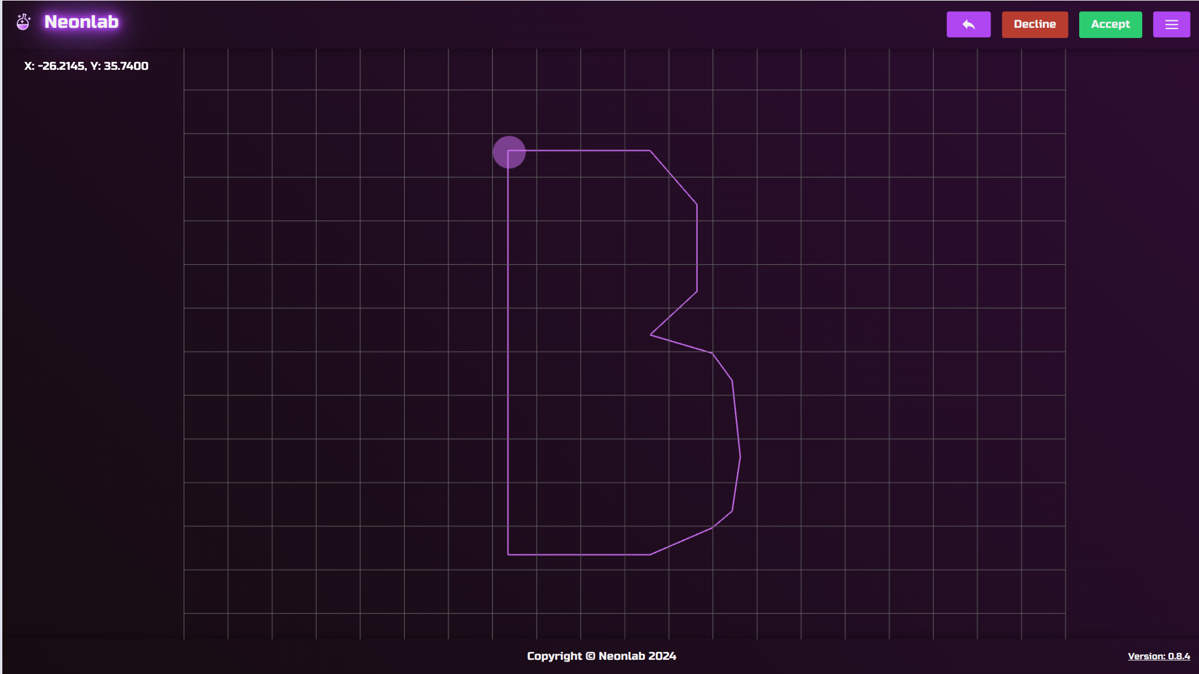Select the right end vertex of the bottom edge
Image resolution: width=1199 pixels, height=674 pixels.
coord(650,554)
